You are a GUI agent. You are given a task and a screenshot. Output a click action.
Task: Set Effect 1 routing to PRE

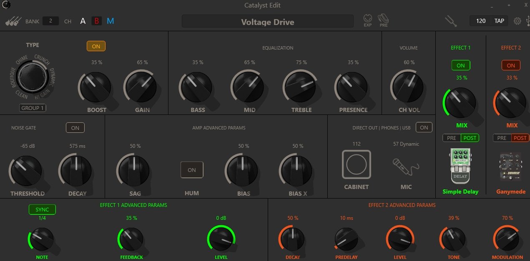pos(452,138)
